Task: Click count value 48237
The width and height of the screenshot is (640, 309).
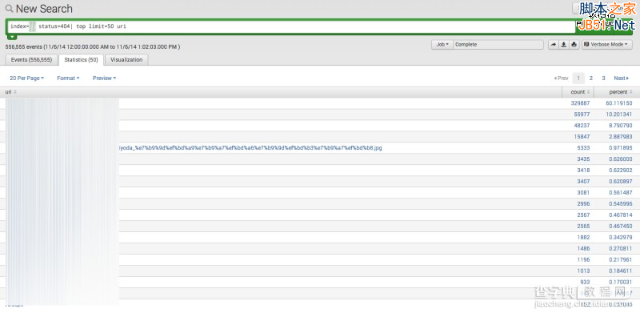Action: 582,126
